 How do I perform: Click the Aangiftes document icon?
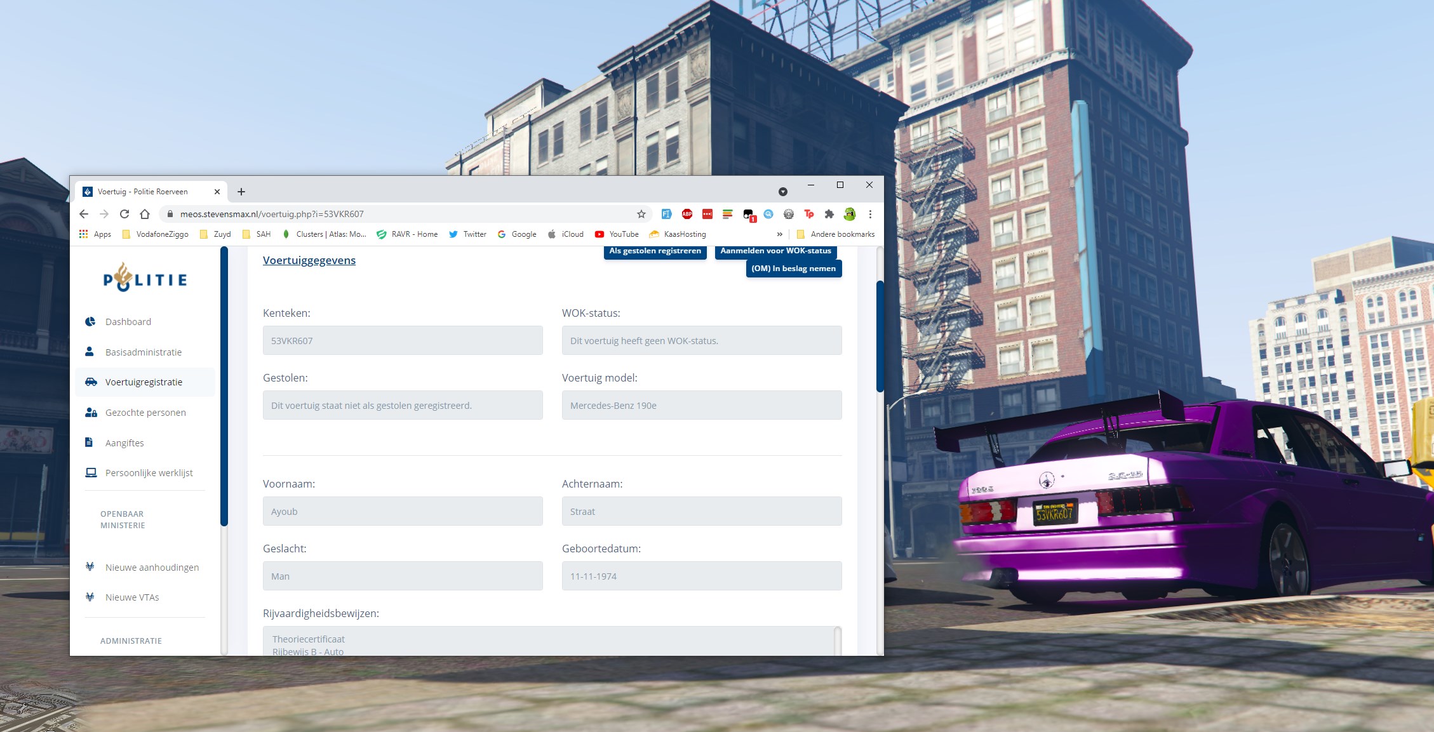point(89,443)
